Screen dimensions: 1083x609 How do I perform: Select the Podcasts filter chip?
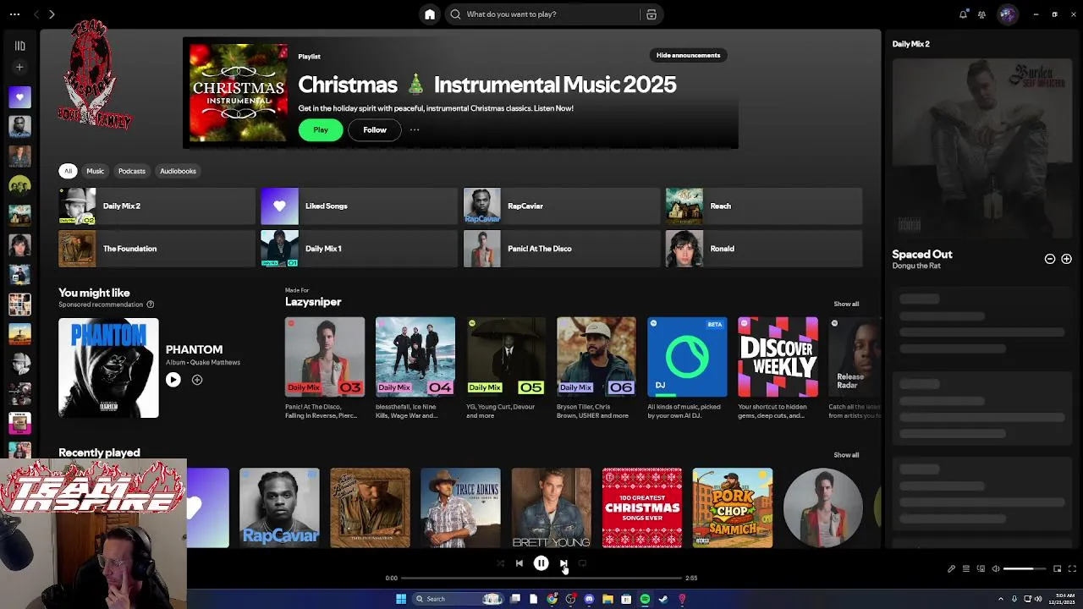pyautogui.click(x=131, y=171)
